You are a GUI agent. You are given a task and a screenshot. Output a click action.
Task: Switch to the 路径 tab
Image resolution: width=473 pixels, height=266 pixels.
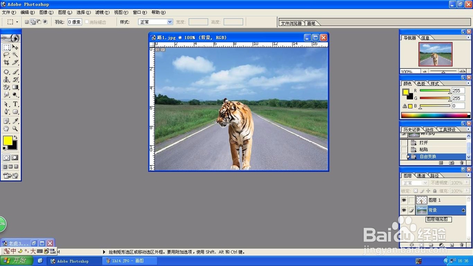[434, 176]
